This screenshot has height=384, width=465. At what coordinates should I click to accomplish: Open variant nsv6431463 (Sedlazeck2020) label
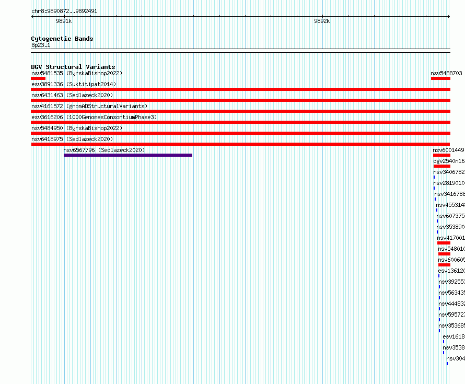72,95
